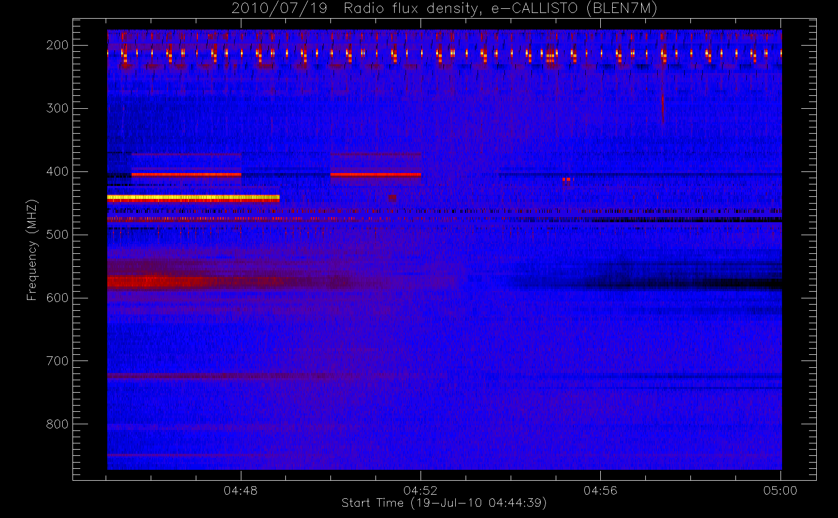The height and width of the screenshot is (518, 838).
Task: Click the 300 frequency tick label
Action: [x=57, y=108]
